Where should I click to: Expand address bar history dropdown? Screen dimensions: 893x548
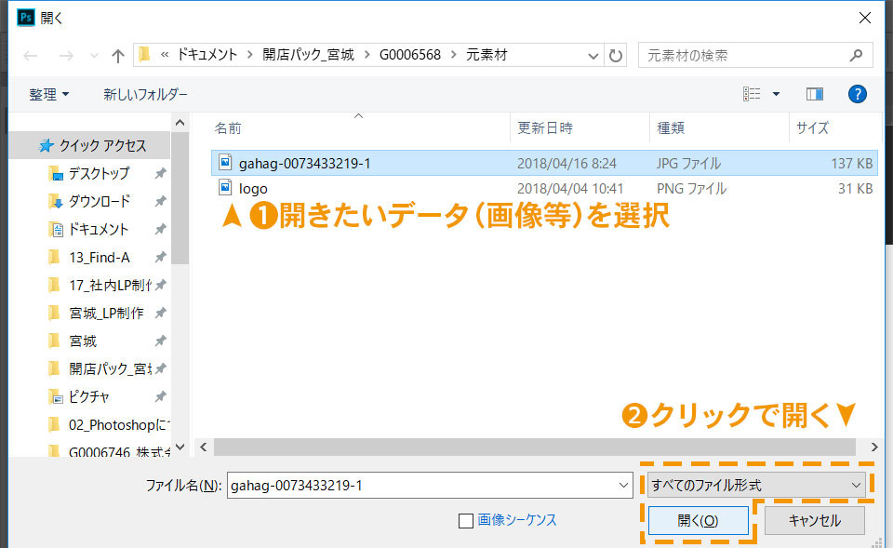(593, 56)
